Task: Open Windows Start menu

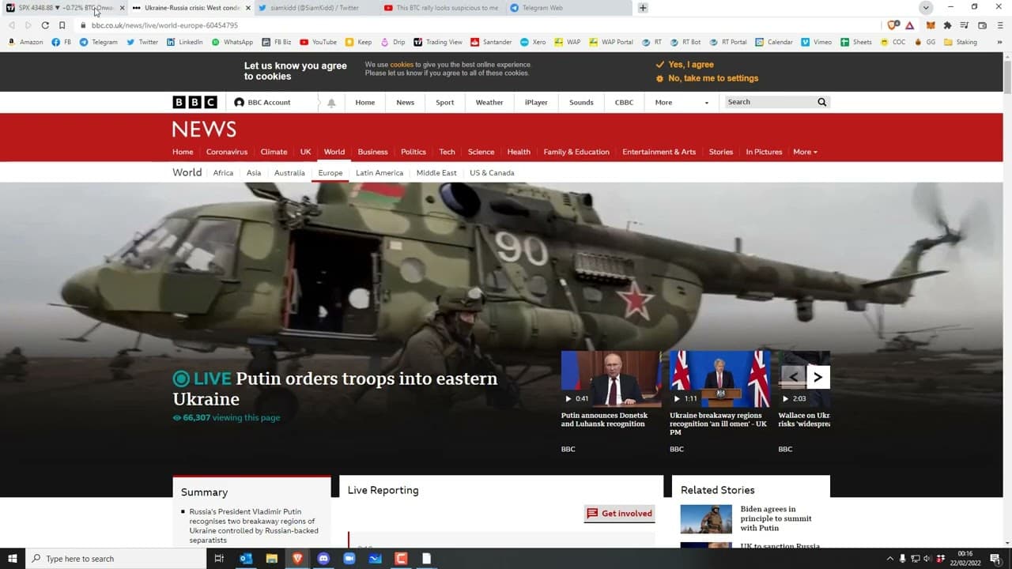Action: coord(13,559)
